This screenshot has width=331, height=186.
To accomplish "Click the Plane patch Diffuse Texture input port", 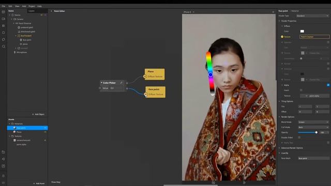I will pyautogui.click(x=145, y=76).
